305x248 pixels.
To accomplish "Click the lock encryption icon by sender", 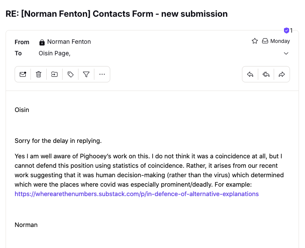I will tap(42, 42).
